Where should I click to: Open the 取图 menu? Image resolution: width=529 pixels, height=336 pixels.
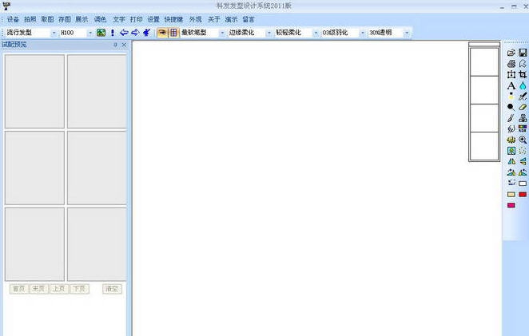47,19
